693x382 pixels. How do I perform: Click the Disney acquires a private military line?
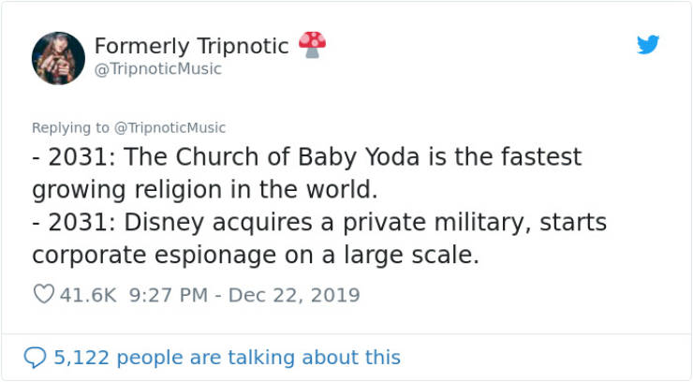(x=319, y=223)
